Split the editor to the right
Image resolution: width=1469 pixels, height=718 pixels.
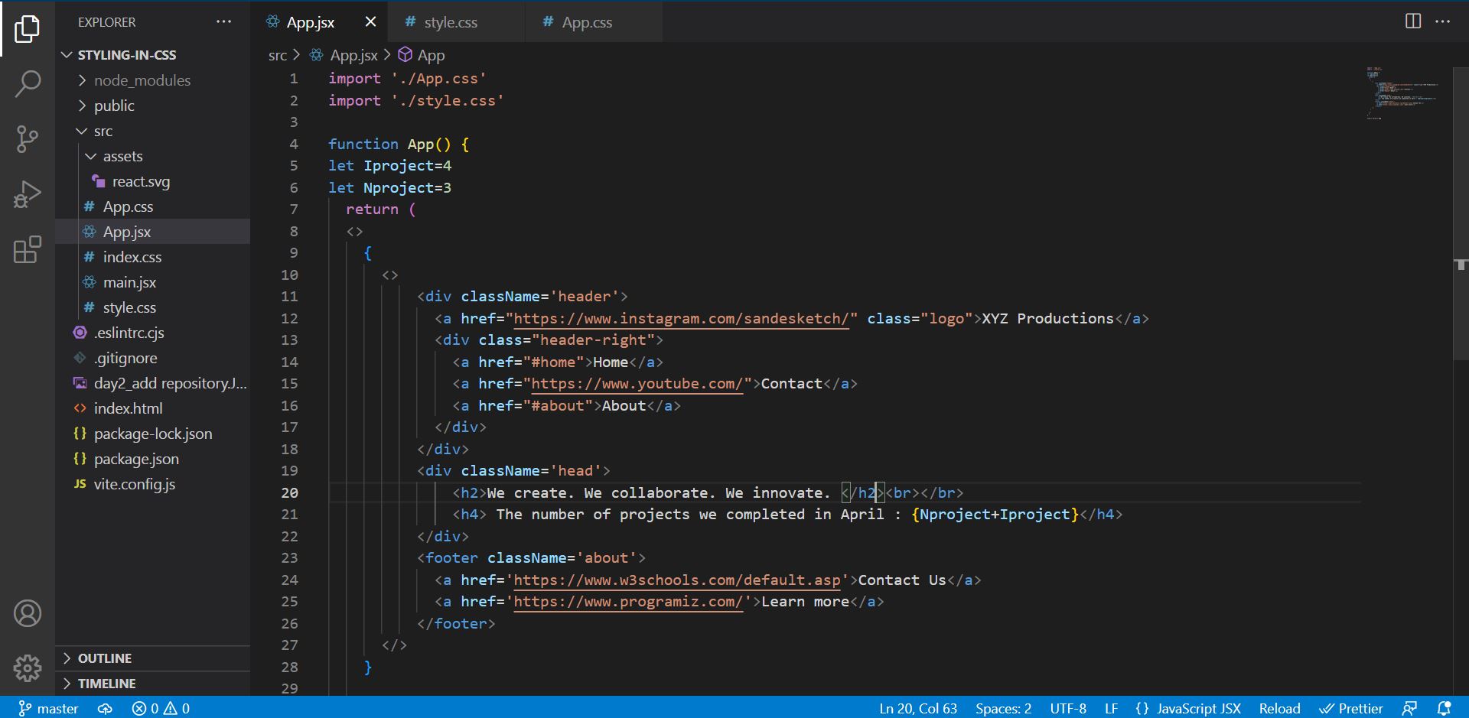(1413, 21)
